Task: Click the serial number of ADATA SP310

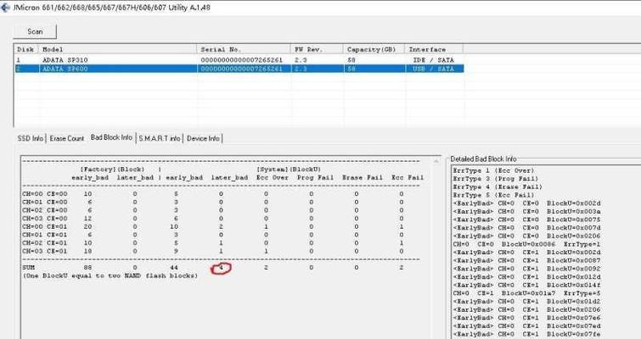Action: (242, 60)
